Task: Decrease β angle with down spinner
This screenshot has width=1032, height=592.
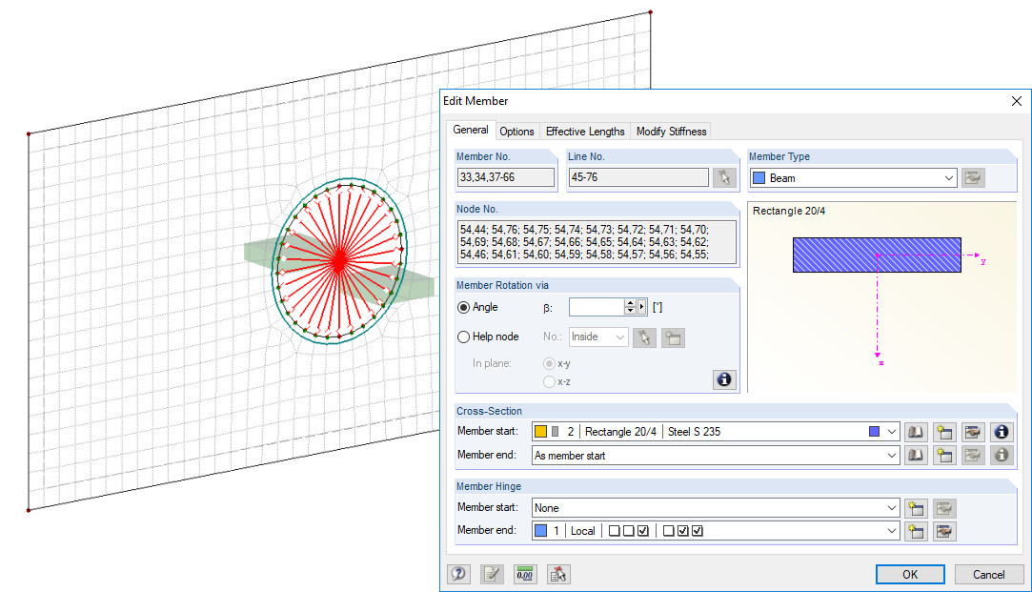Action: tap(630, 311)
